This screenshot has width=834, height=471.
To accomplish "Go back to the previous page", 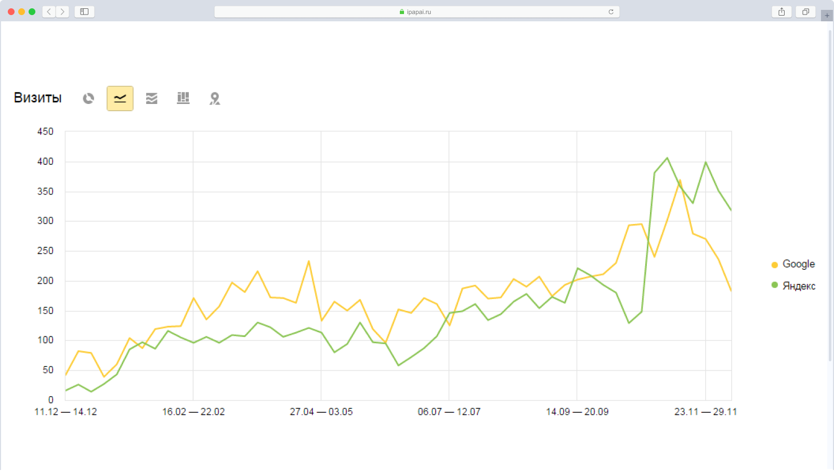I will 49,11.
